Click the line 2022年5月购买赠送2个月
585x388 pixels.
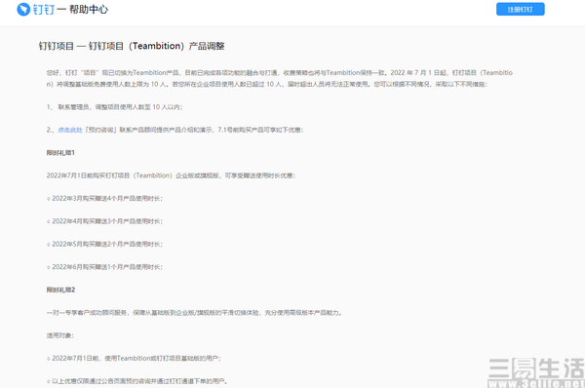coord(104,244)
